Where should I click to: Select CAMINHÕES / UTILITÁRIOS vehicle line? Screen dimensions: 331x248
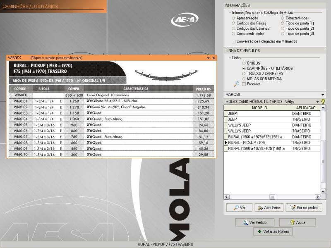244,69
